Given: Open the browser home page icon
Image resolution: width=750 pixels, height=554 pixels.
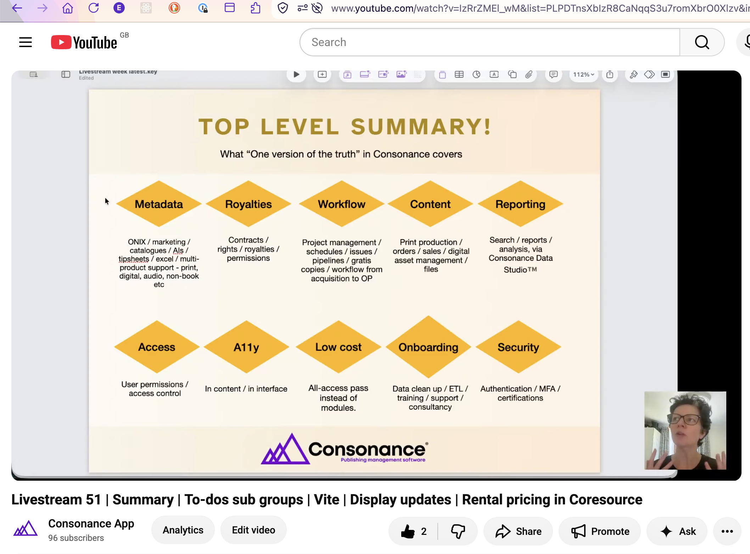Looking at the screenshot, I should 67,8.
